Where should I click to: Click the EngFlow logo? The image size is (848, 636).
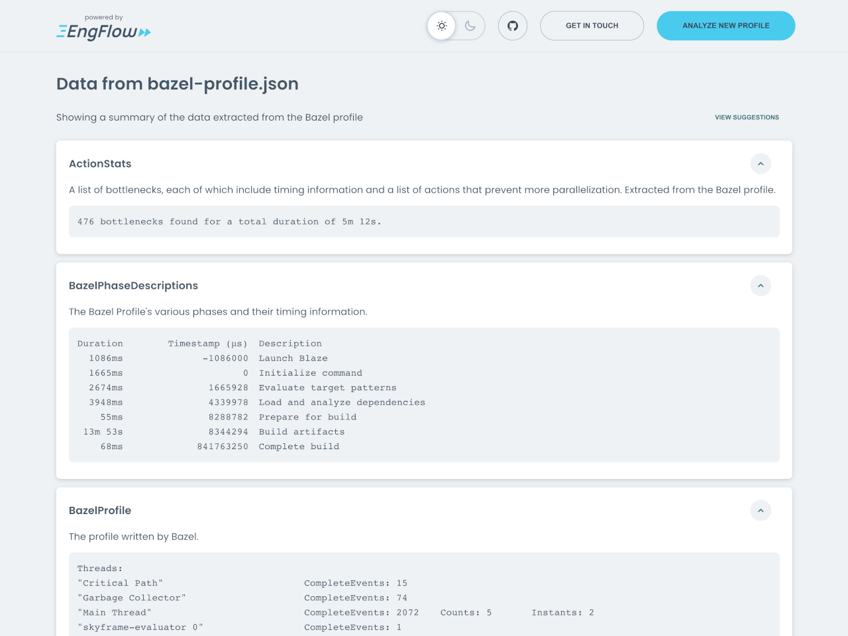[x=103, y=30]
